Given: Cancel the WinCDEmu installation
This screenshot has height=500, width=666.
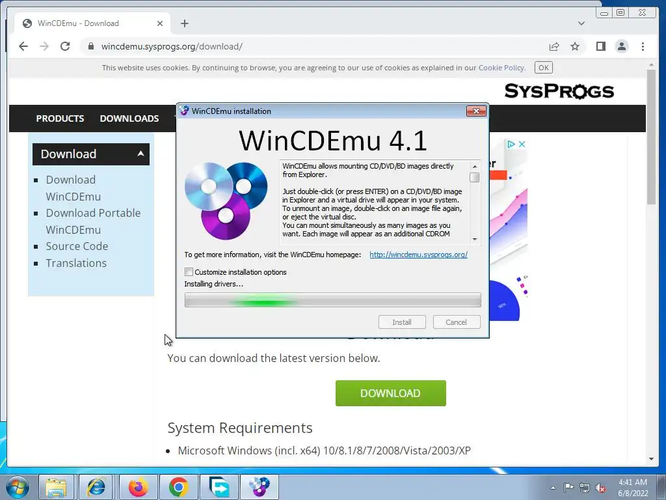Looking at the screenshot, I should tap(456, 322).
